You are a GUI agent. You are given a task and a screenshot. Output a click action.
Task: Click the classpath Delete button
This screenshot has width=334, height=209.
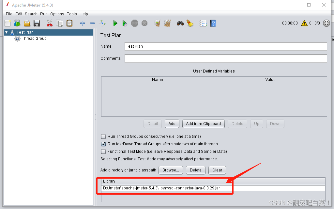196,170
